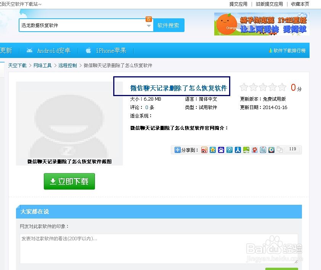Click the download ranking chart icon
Screen dimensions: 321x270
pyautogui.click(x=270, y=50)
